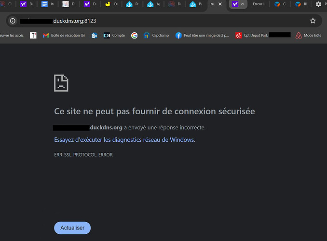Open the blue house icon bookmark
This screenshot has height=241, width=327.
(x=95, y=36)
